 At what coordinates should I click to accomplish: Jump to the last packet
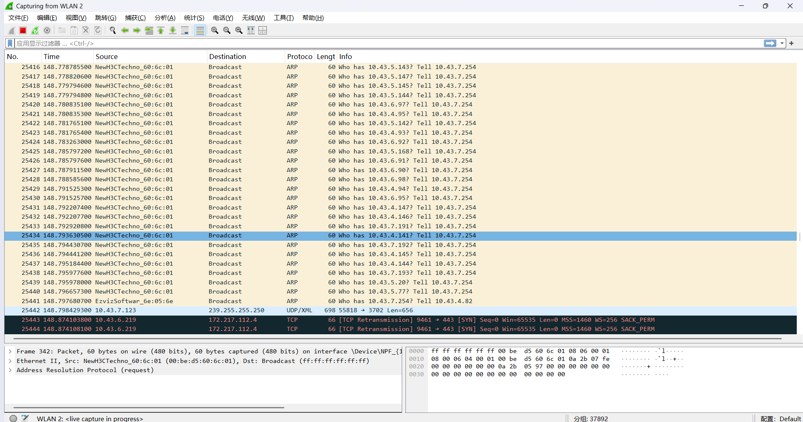(173, 30)
